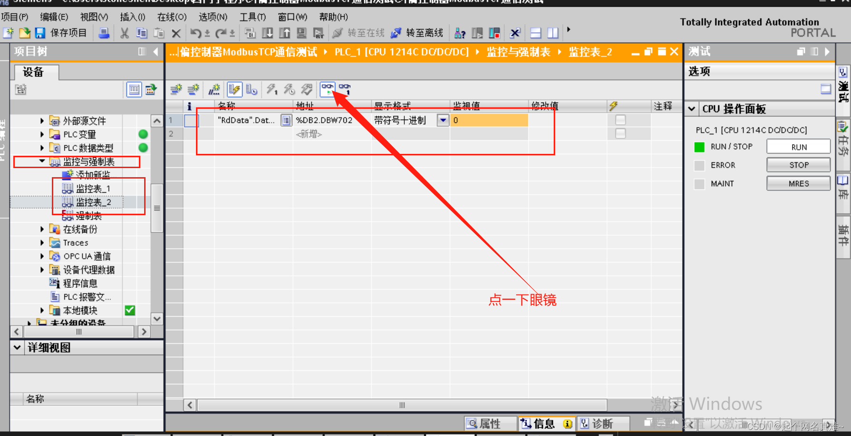Click the redo arrow icon
The width and height of the screenshot is (851, 436).
[x=221, y=33]
